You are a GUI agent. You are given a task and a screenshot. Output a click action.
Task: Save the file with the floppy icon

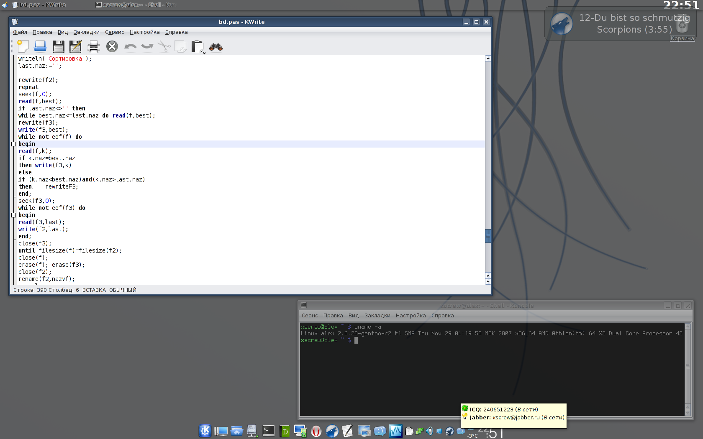click(x=58, y=46)
